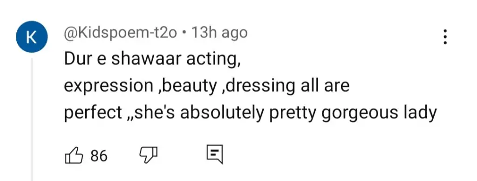Open the 13h ago timestamp link
Viewport: 477px width, 181px height.
(x=219, y=33)
